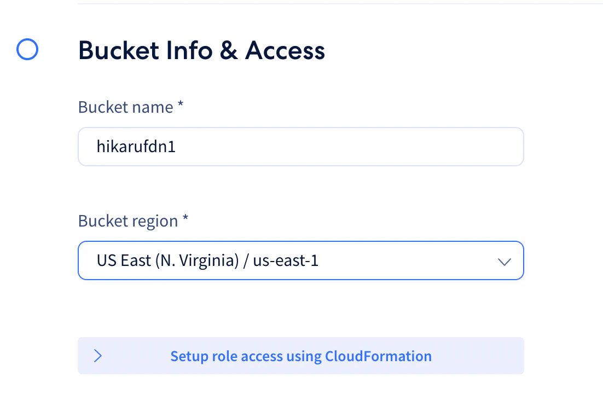
Task: Open the region selector showing US East
Action: coord(300,260)
